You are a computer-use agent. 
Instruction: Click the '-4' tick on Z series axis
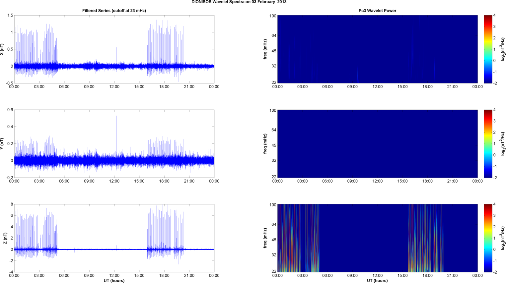click(x=11, y=272)
